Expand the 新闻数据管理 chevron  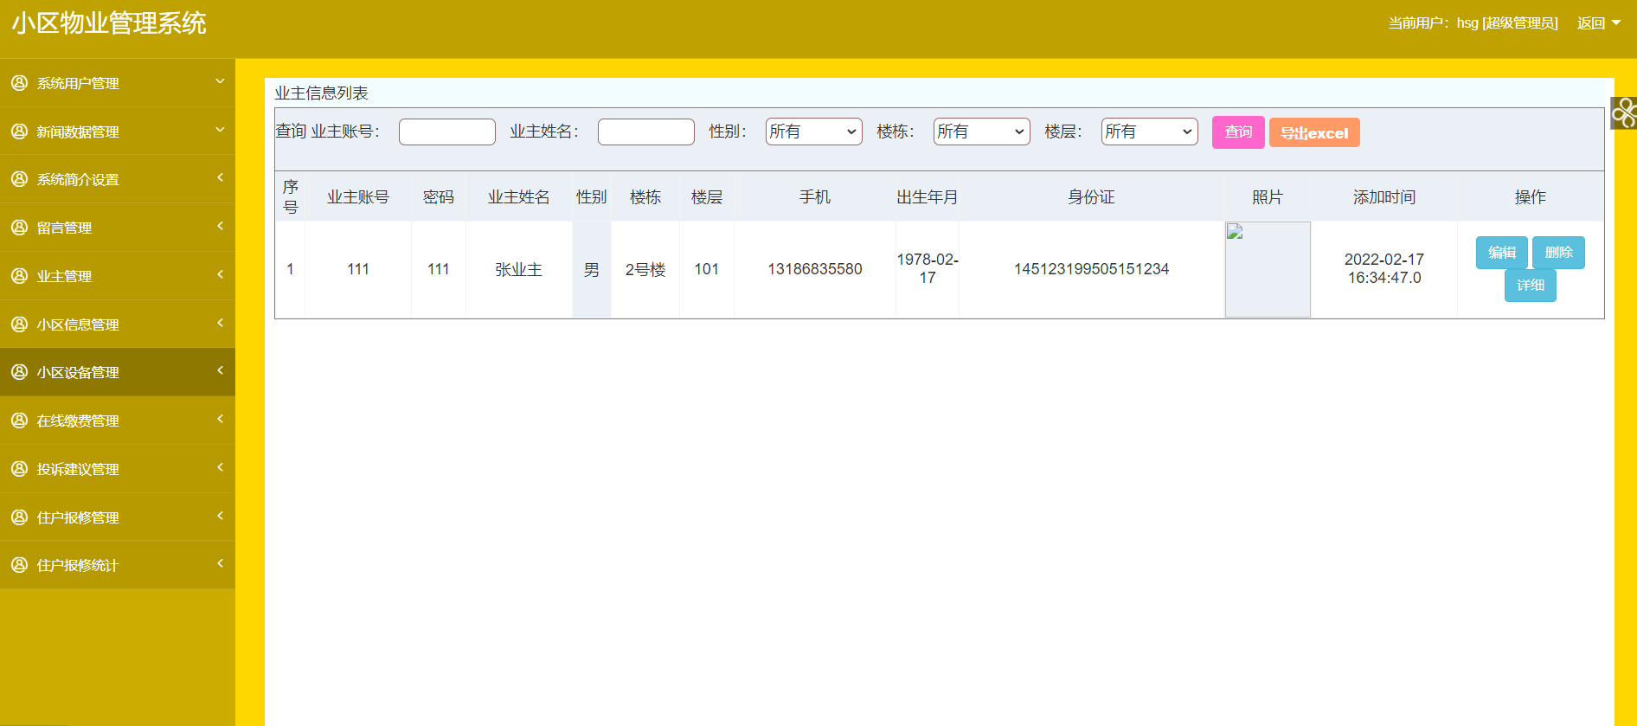[x=220, y=130]
